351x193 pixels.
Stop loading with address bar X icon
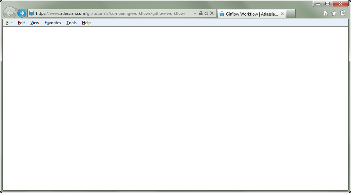click(212, 13)
